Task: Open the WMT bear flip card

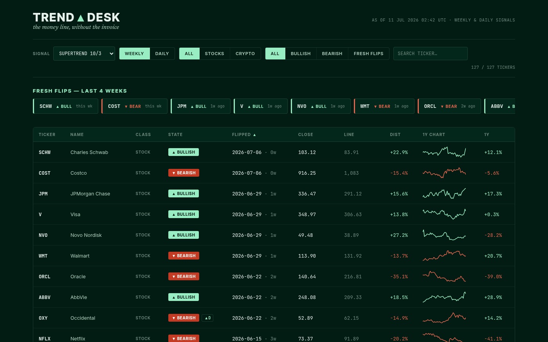Action: pos(384,106)
